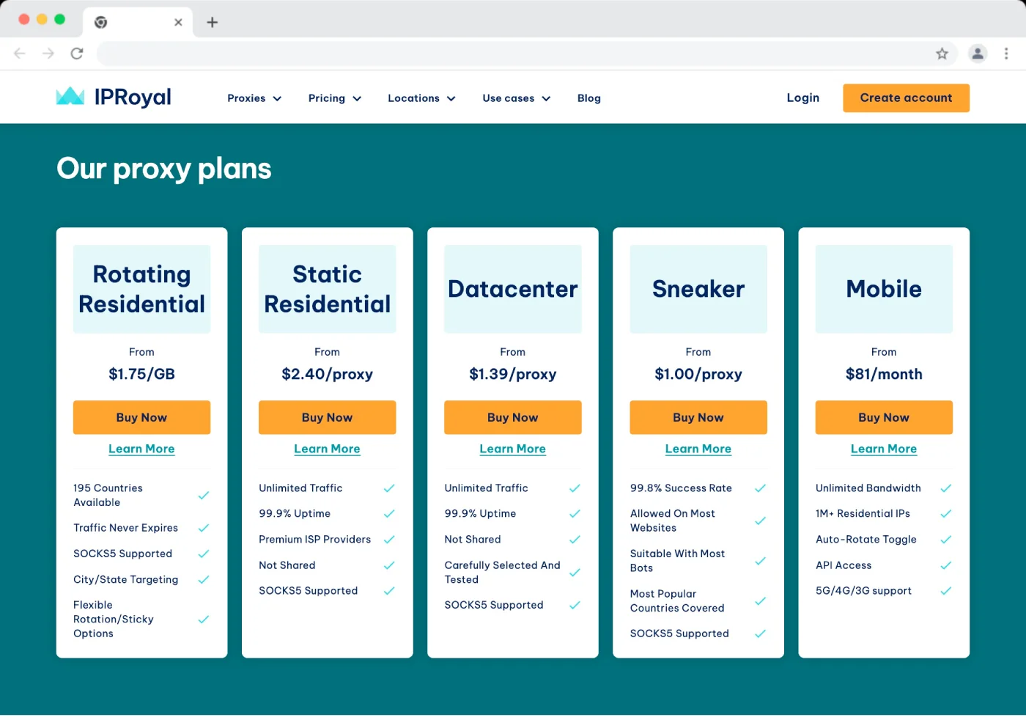The image size is (1026, 720).
Task: Learn More about Rotating Residential
Action: point(141,449)
